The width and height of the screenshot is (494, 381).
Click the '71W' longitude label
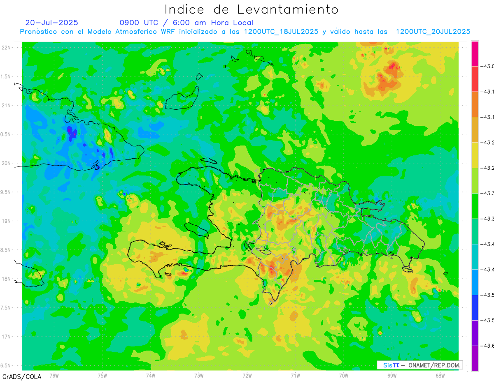pyautogui.click(x=295, y=375)
